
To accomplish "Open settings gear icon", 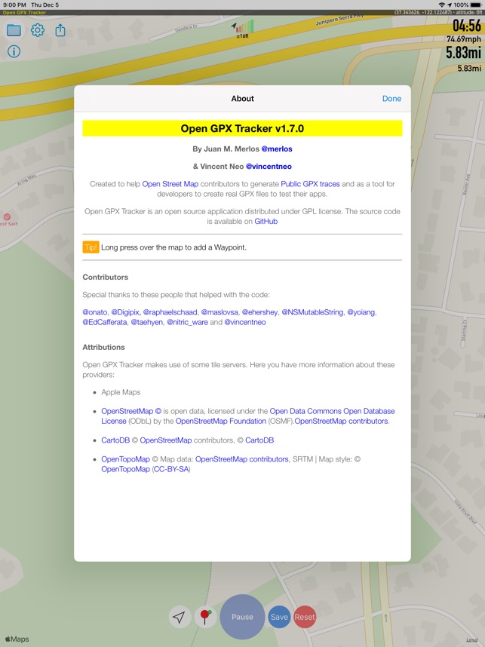I will click(x=38, y=30).
